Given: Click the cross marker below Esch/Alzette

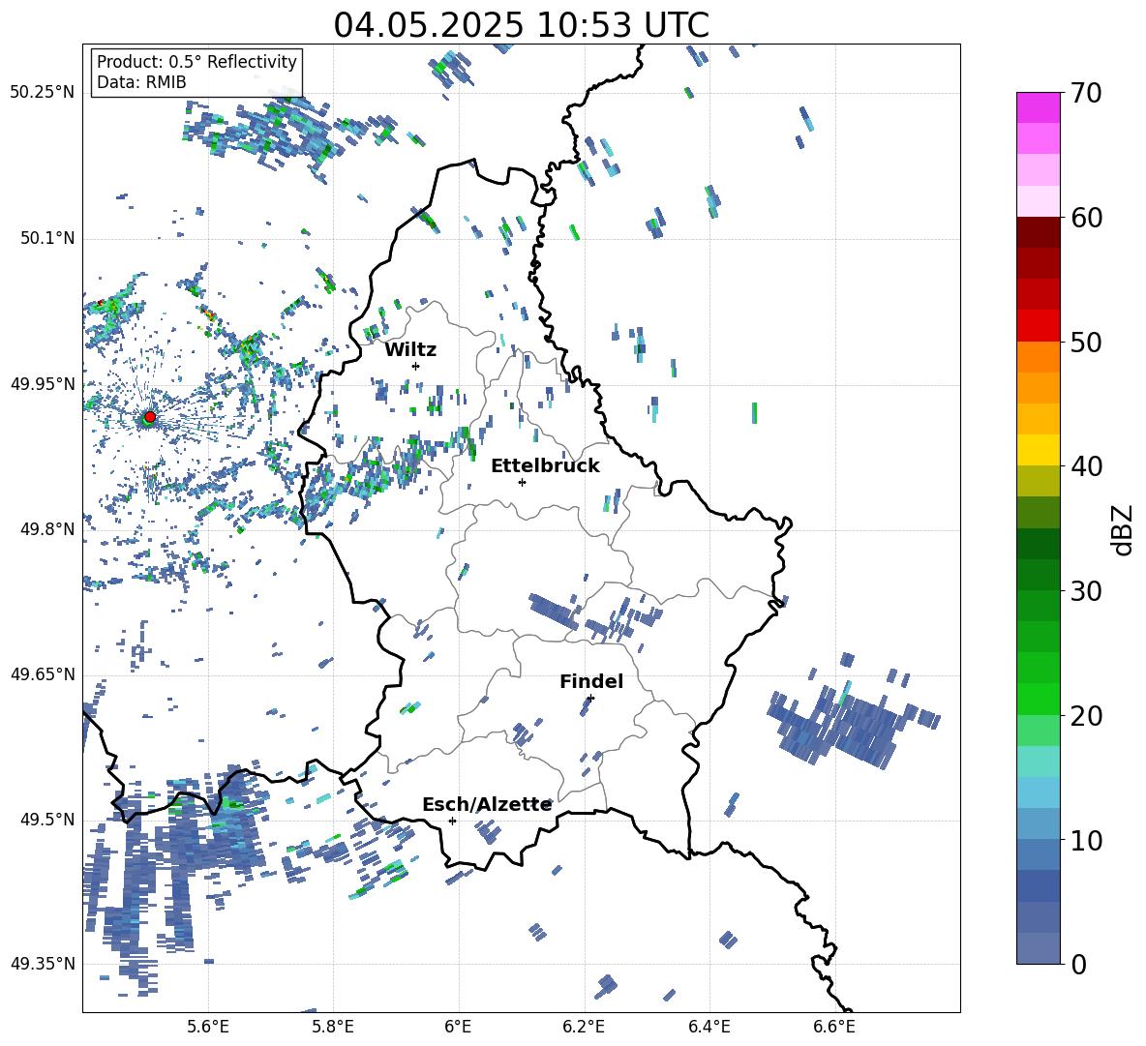Looking at the screenshot, I should click(452, 821).
